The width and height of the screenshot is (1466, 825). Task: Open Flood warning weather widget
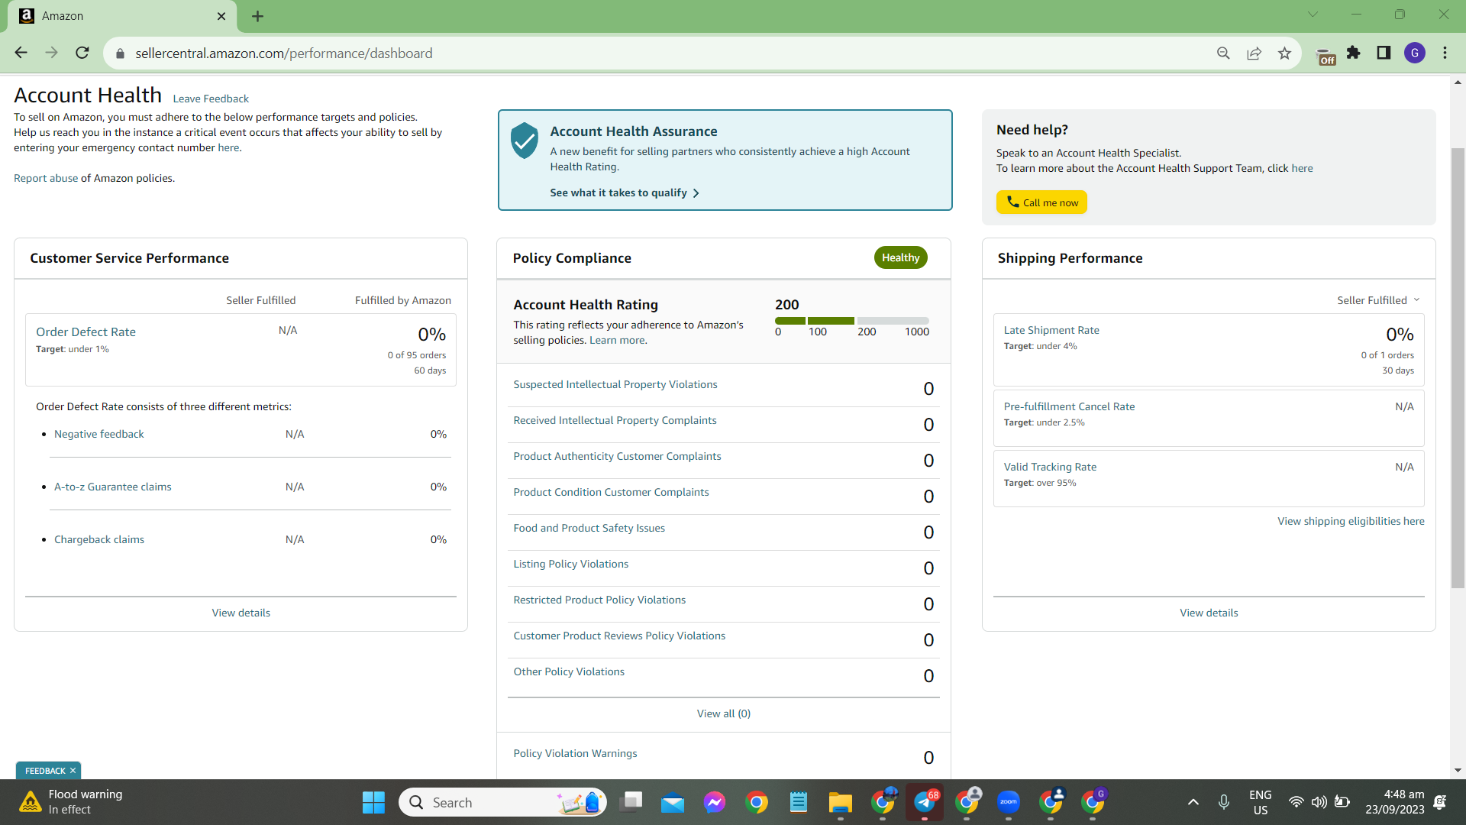tap(73, 802)
